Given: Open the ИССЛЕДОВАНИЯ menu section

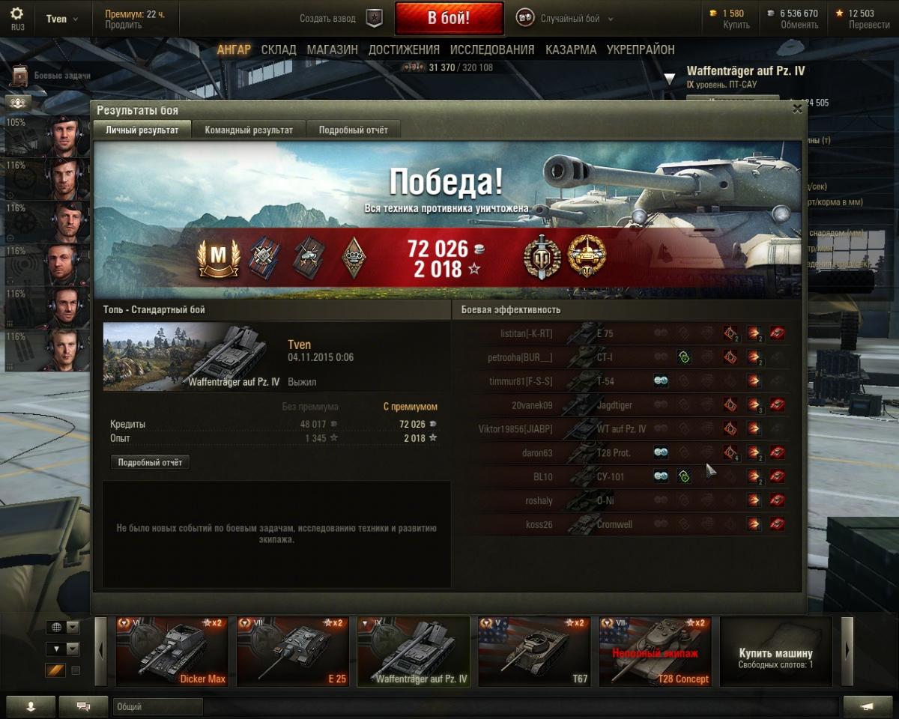Looking at the screenshot, I should pyautogui.click(x=492, y=49).
